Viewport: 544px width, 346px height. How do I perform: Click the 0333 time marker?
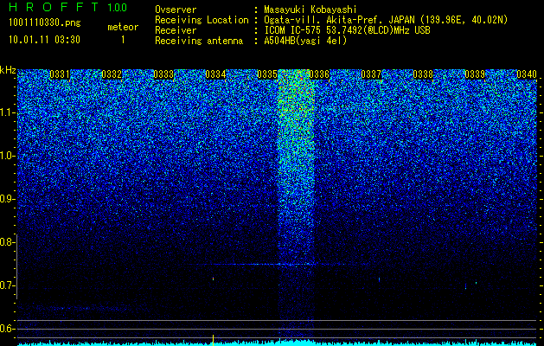tap(163, 74)
